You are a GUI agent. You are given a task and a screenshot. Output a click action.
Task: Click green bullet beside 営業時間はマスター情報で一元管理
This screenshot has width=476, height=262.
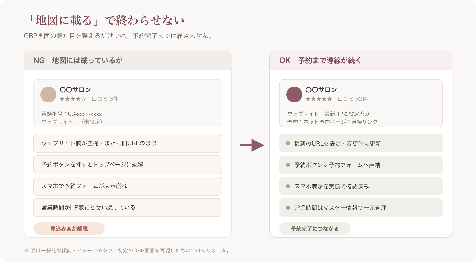pyautogui.click(x=288, y=208)
